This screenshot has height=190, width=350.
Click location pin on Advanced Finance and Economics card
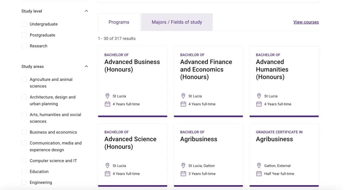(183, 96)
